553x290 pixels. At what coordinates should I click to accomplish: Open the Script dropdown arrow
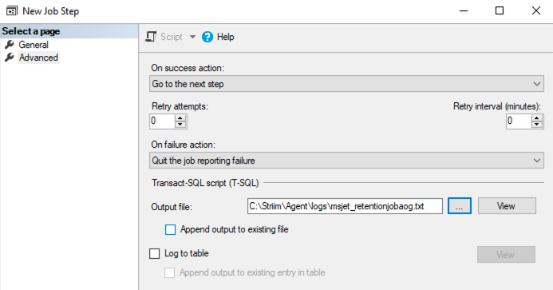pyautogui.click(x=192, y=37)
